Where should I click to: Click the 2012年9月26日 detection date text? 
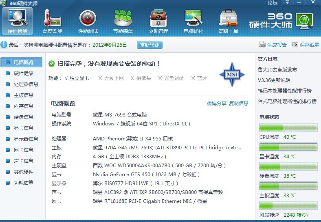coord(110,45)
